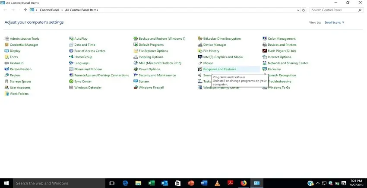The height and width of the screenshot is (188, 367).
Task: Click the Power Options icon
Action: point(136,69)
